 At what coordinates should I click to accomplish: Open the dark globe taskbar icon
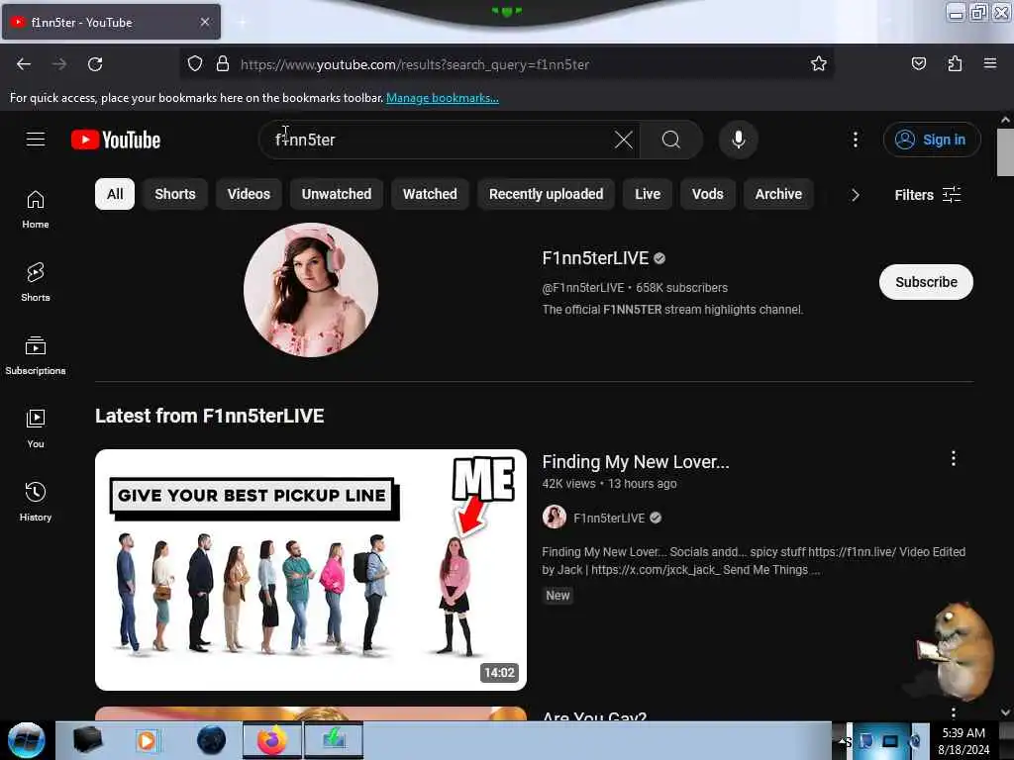(212, 740)
